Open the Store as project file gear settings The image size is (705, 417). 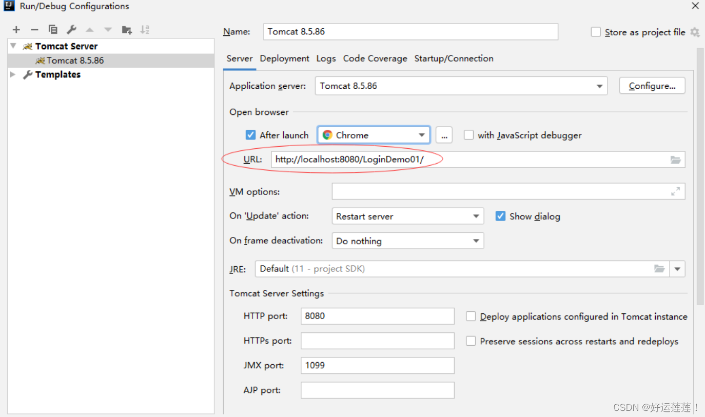point(695,32)
